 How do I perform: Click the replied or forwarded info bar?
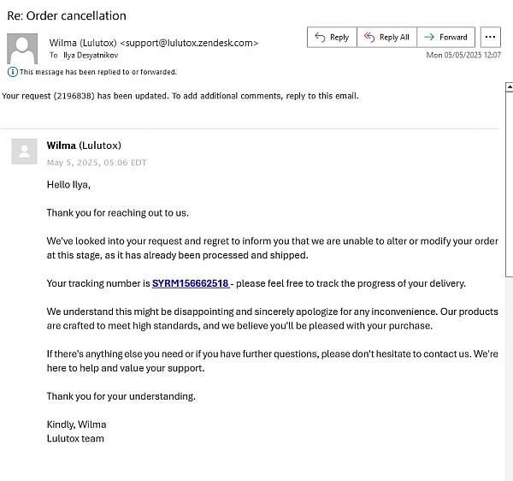[x=92, y=72]
